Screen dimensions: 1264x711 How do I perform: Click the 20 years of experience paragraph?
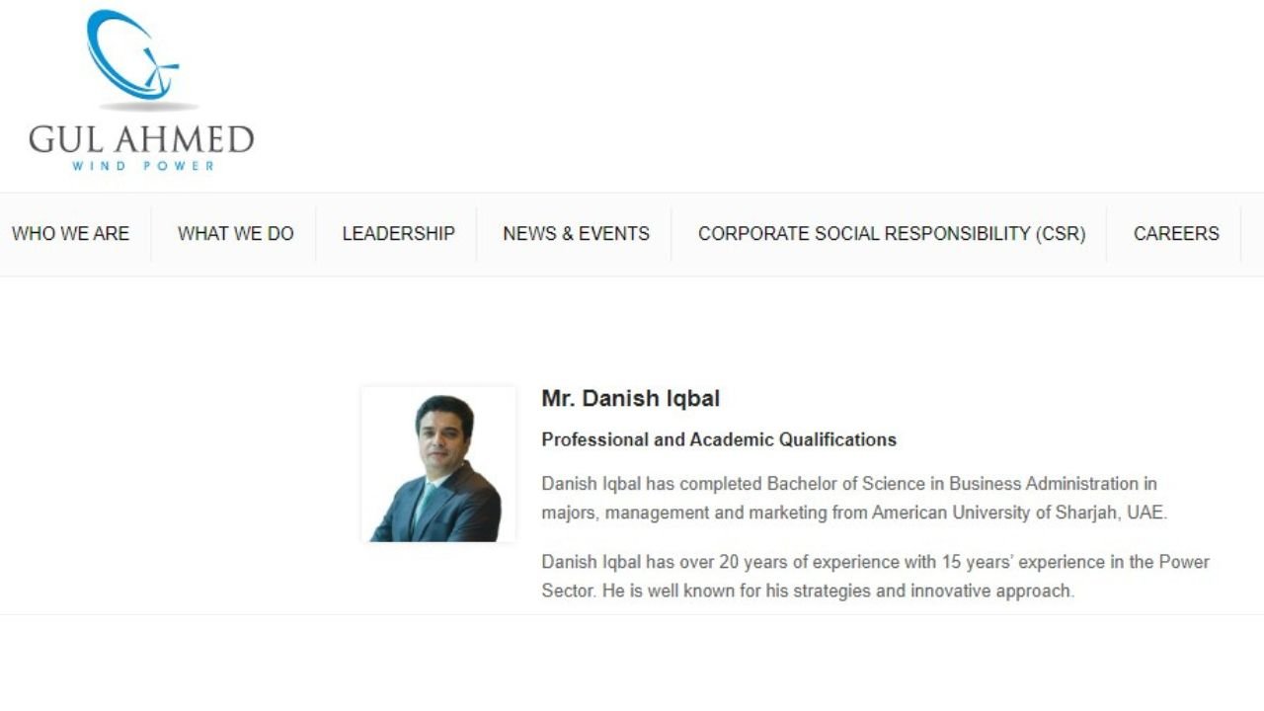[x=875, y=576]
